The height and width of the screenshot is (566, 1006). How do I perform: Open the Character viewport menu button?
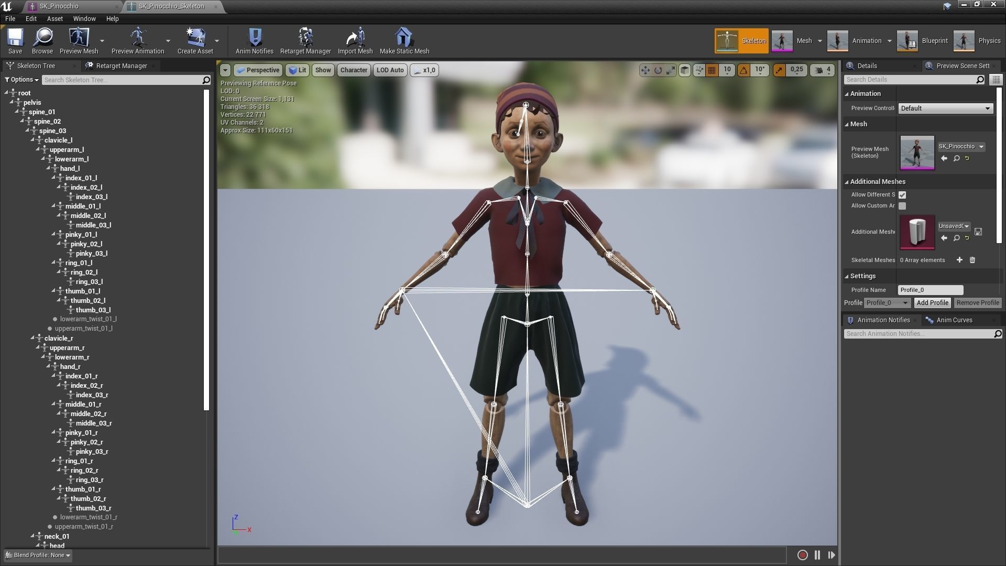[354, 70]
